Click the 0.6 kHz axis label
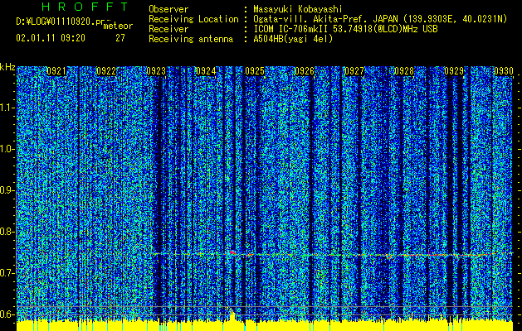522x331 pixels. click(7, 314)
